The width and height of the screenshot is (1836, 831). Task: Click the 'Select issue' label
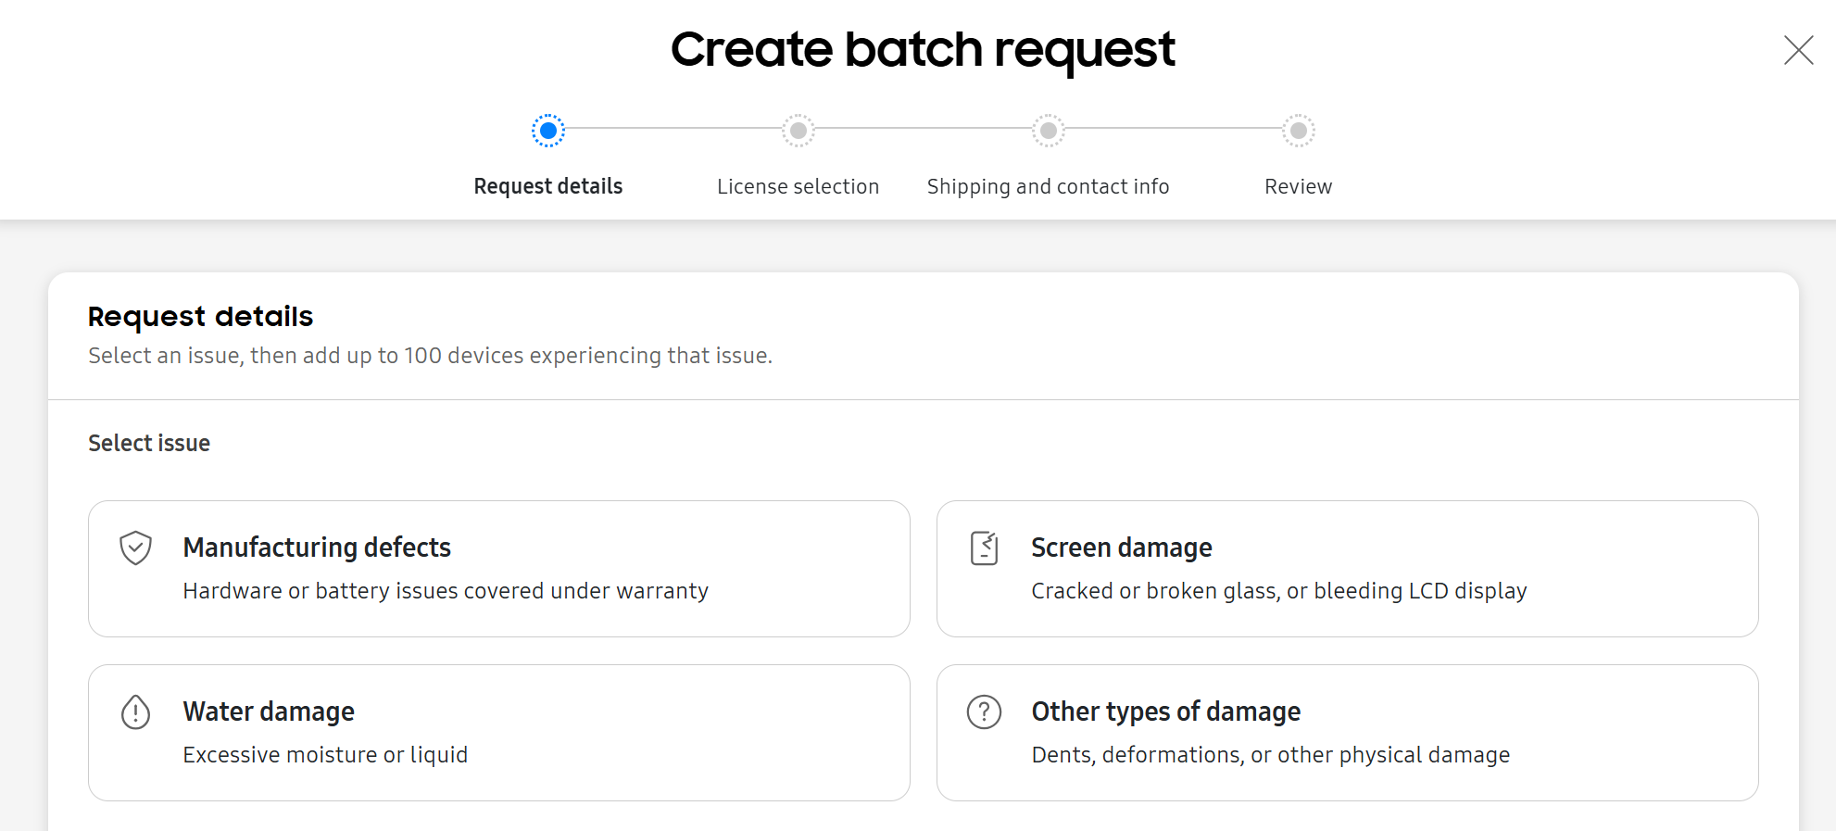pyautogui.click(x=149, y=443)
